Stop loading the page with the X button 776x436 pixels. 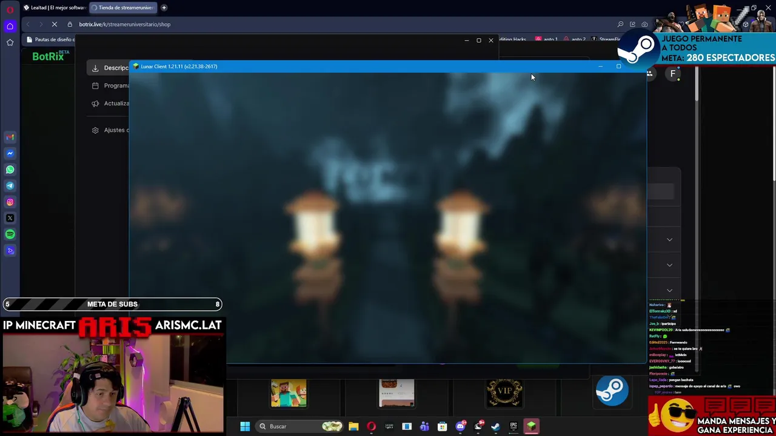[55, 24]
